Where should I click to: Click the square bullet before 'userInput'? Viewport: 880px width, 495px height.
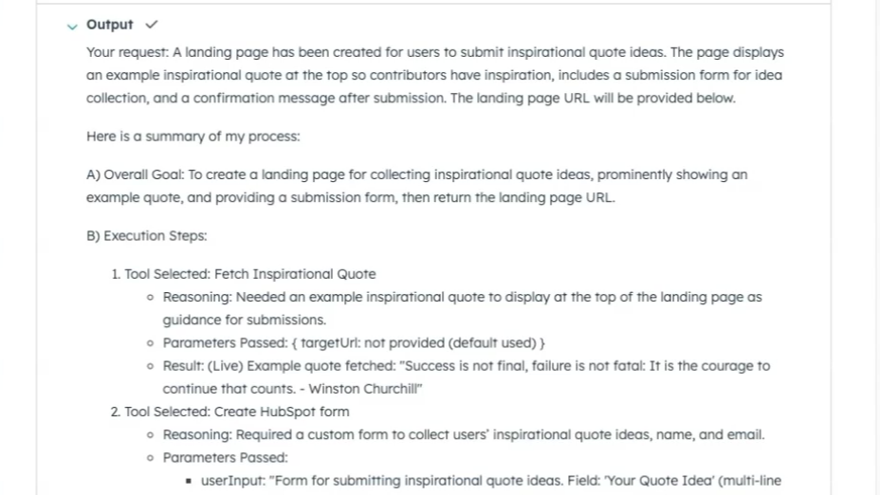[190, 481]
